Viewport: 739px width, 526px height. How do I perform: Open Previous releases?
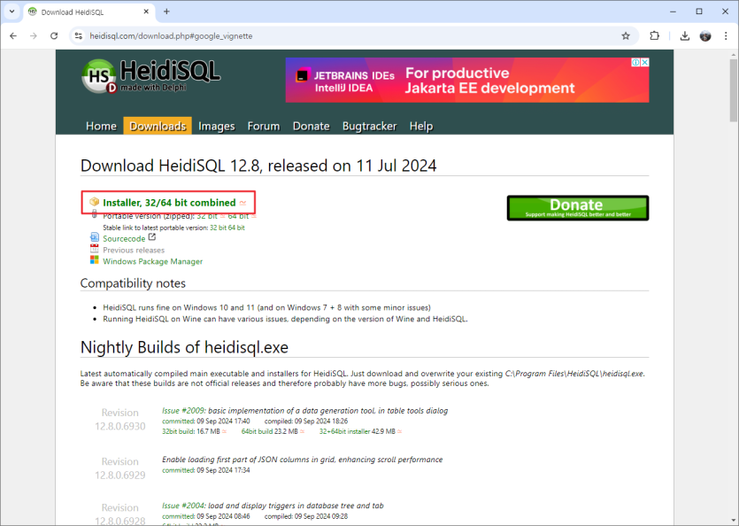point(134,250)
